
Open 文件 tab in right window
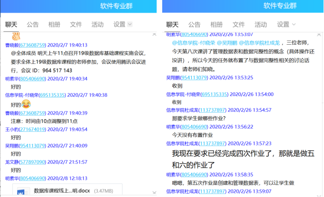[x=238, y=25]
